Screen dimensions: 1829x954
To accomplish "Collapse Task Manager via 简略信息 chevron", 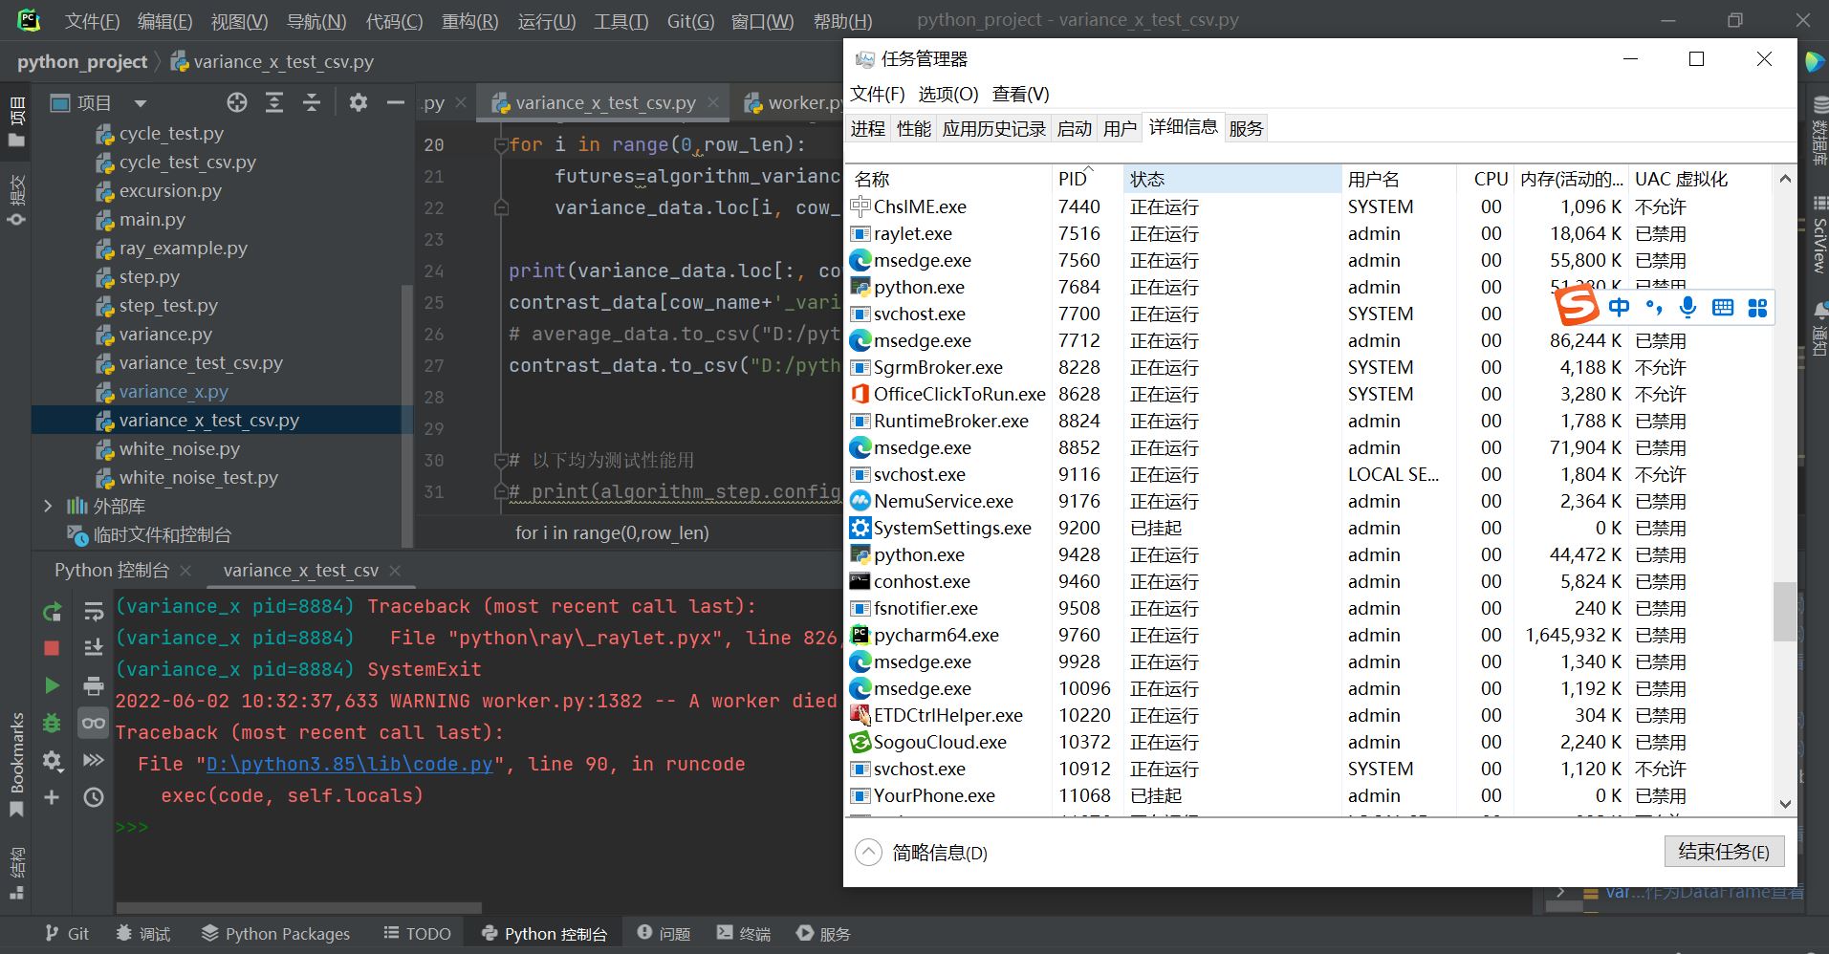I will tap(868, 853).
